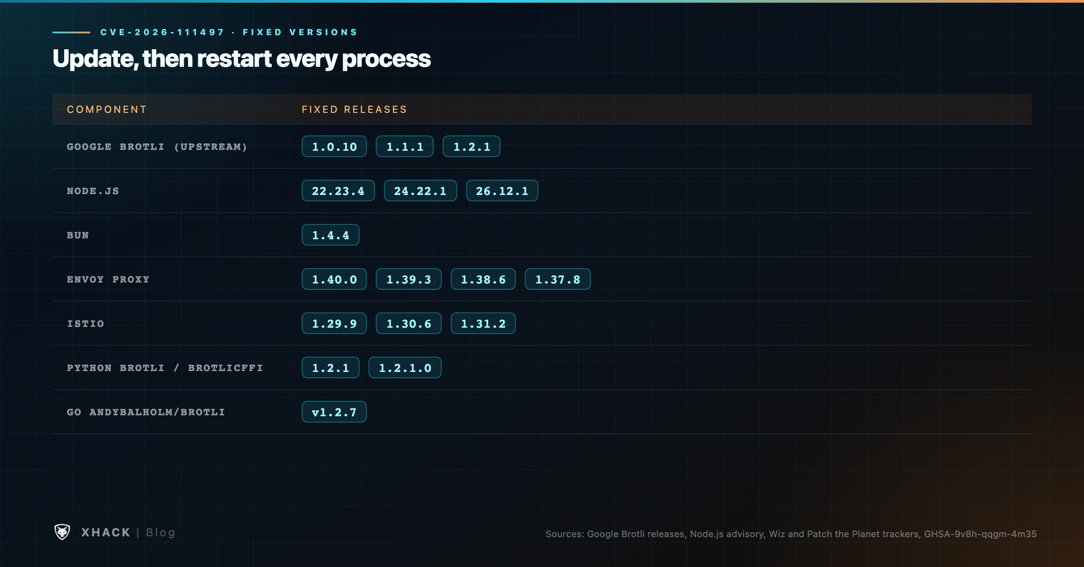
Task: Click the Envoy 1.40.0 release badge
Action: click(334, 279)
